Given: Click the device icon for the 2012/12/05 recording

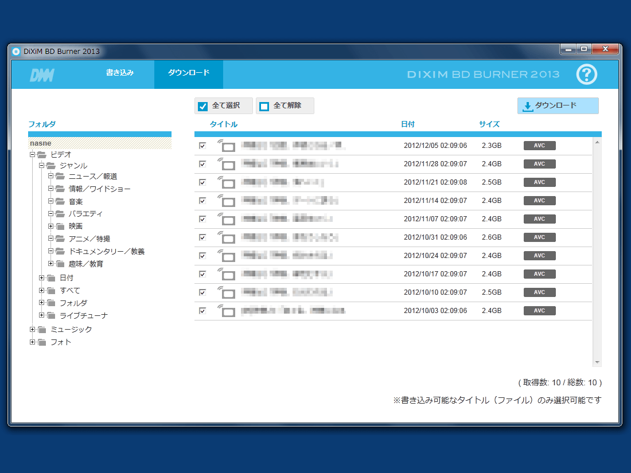Looking at the screenshot, I should click(x=227, y=146).
